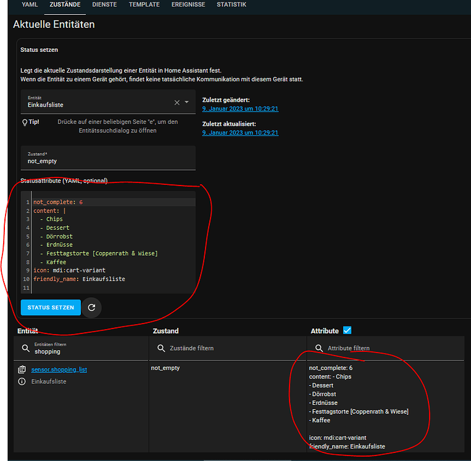471x461 pixels.
Task: Copy entity ID via clipboard icon
Action: click(x=22, y=370)
